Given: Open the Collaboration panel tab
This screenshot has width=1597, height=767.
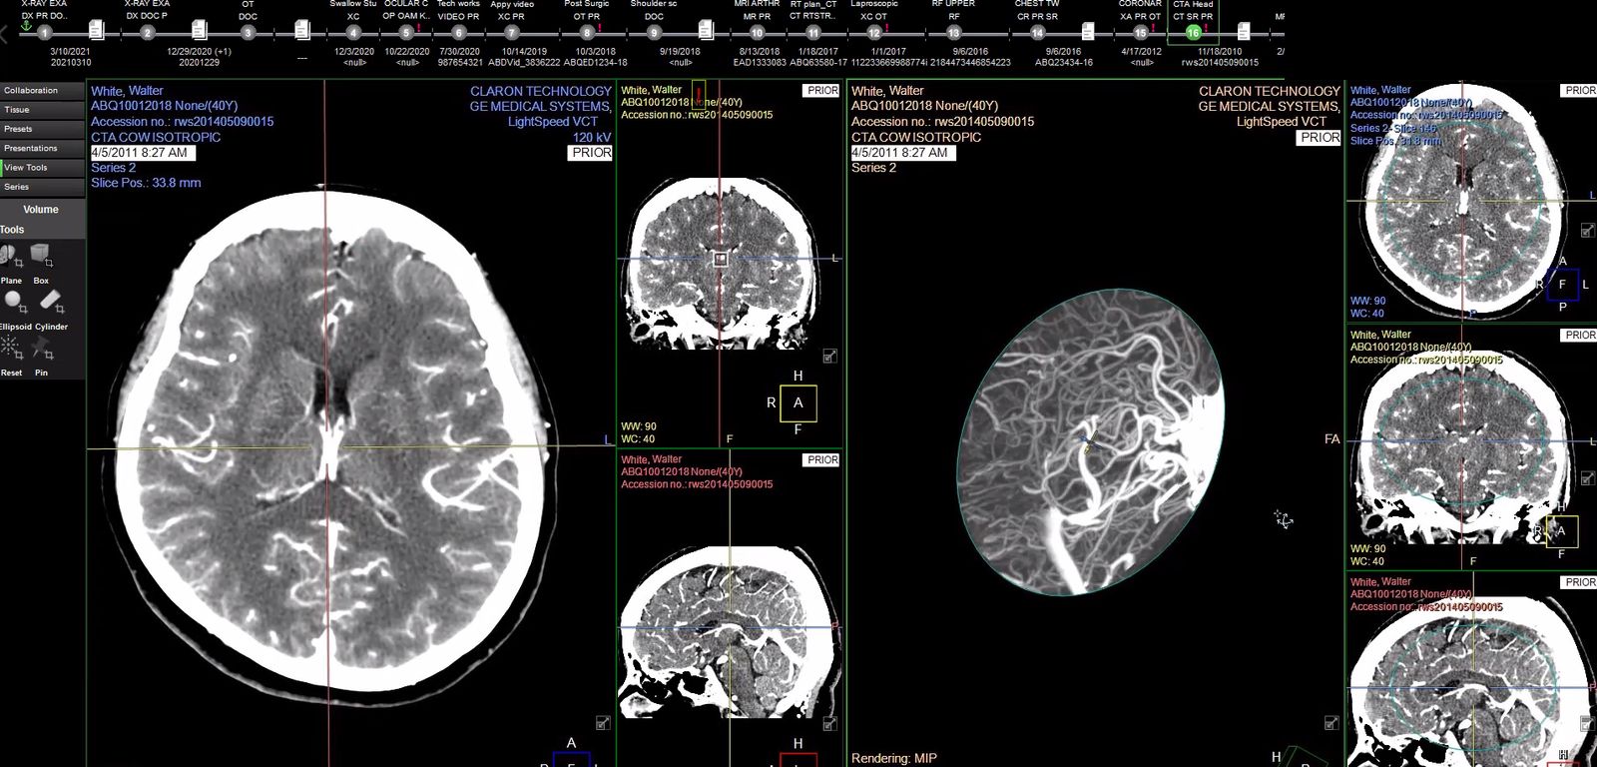Looking at the screenshot, I should pyautogui.click(x=42, y=91).
